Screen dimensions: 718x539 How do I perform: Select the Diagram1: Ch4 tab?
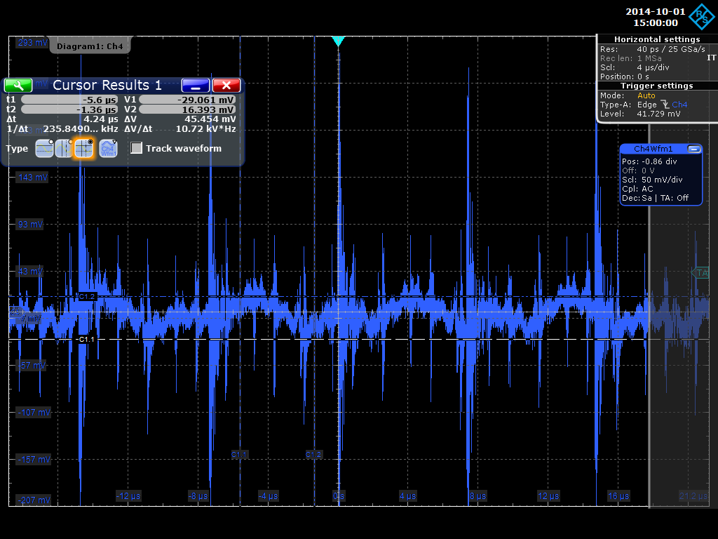pos(90,46)
